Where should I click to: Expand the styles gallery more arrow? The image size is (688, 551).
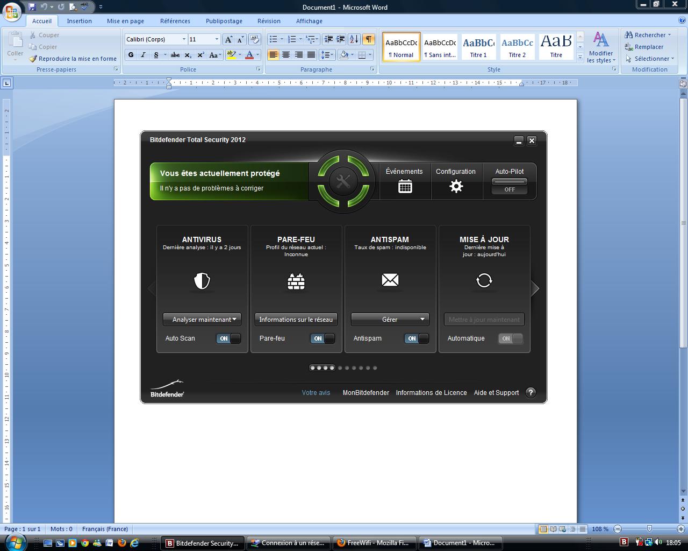pyautogui.click(x=580, y=57)
